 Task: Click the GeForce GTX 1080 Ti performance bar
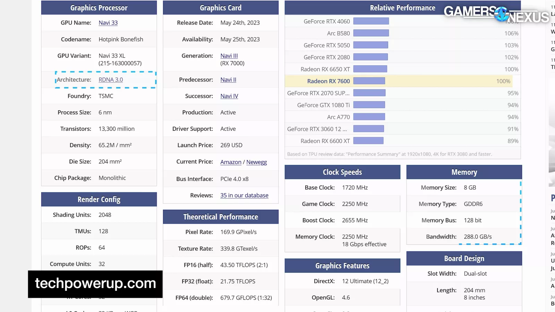[369, 105]
